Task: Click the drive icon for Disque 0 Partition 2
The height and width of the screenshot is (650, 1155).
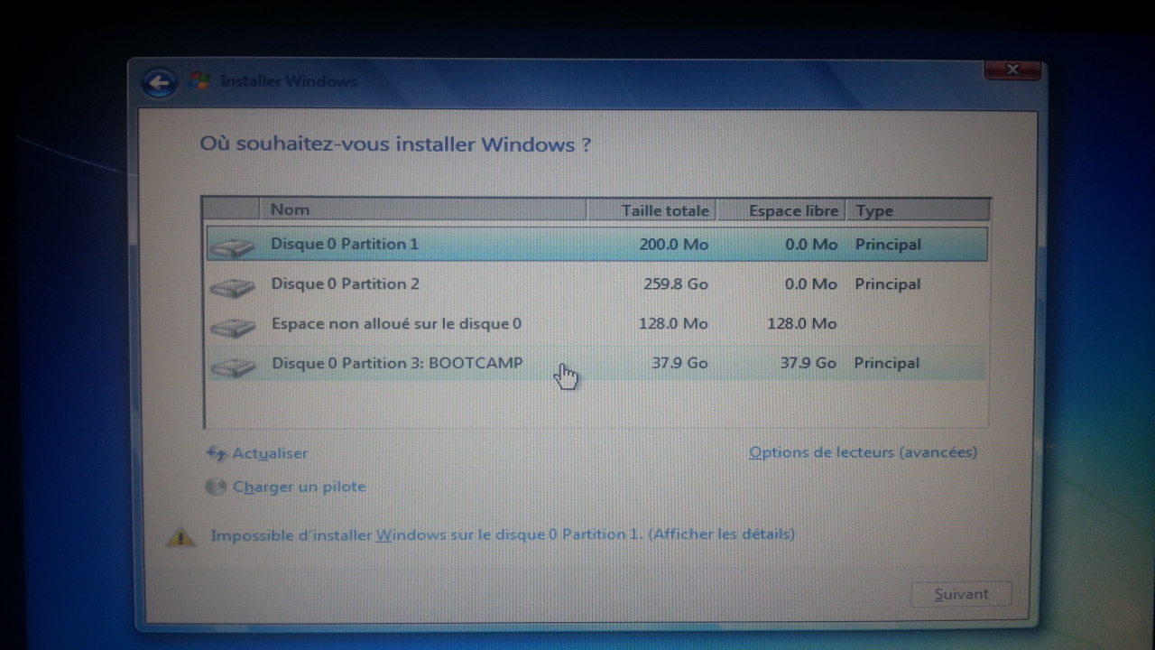Action: click(232, 287)
